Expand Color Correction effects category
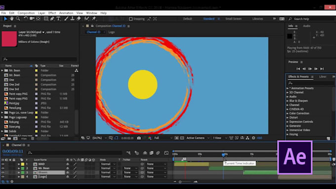336x189 pixels. (x=288, y=113)
